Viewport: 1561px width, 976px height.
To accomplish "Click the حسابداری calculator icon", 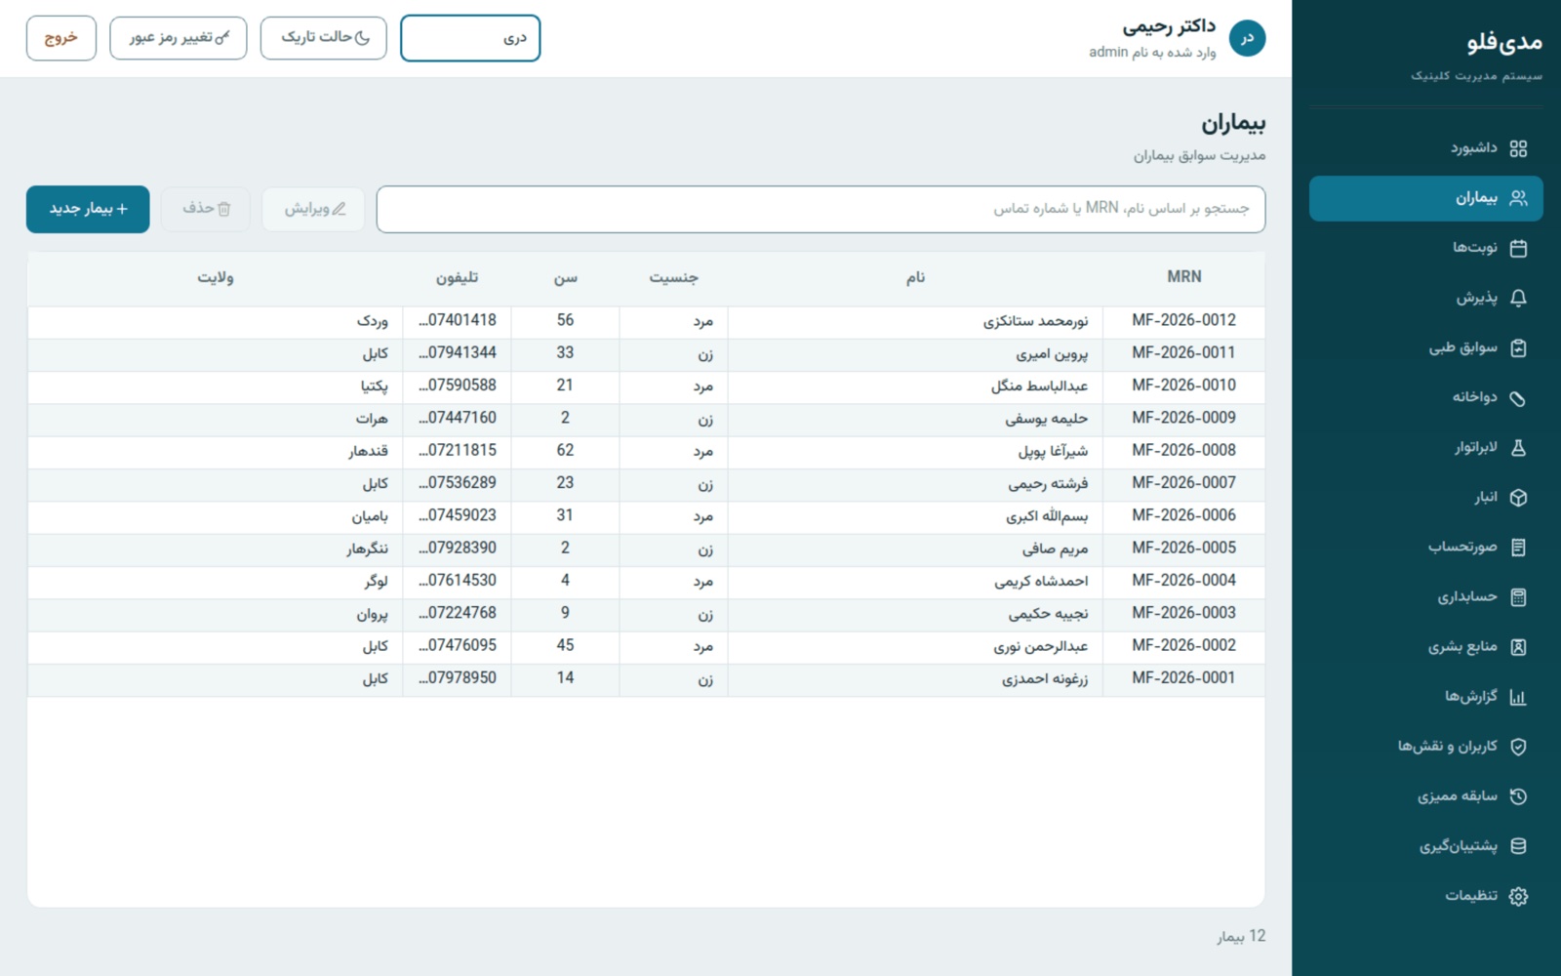I will (x=1518, y=596).
